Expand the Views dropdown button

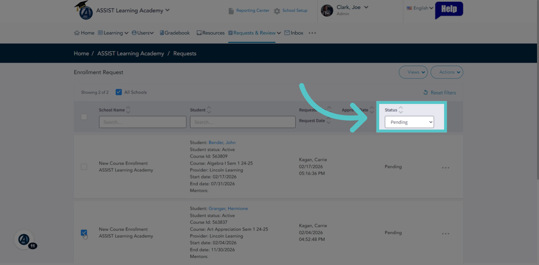click(413, 72)
